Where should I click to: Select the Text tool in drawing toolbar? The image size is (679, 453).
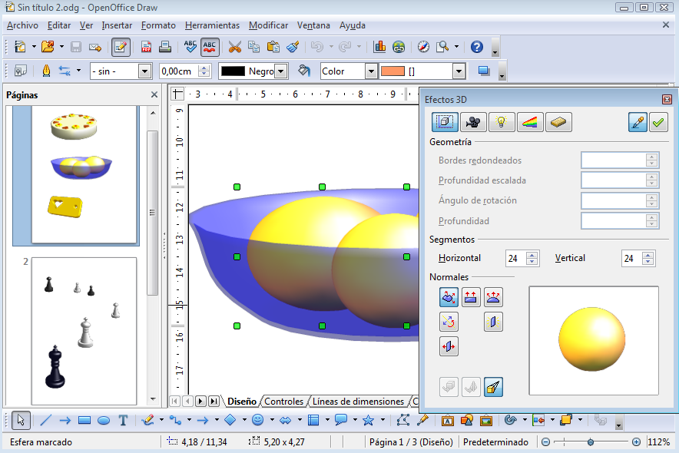(x=123, y=420)
